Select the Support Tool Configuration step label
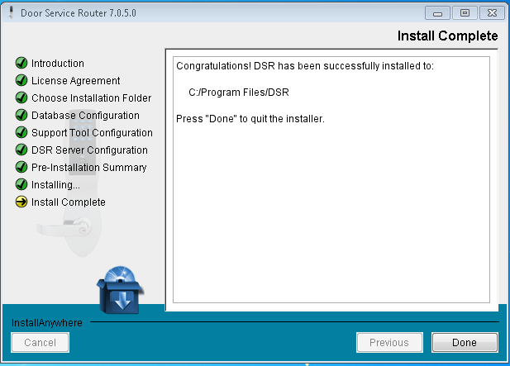The image size is (510, 366). pyautogui.click(x=92, y=133)
